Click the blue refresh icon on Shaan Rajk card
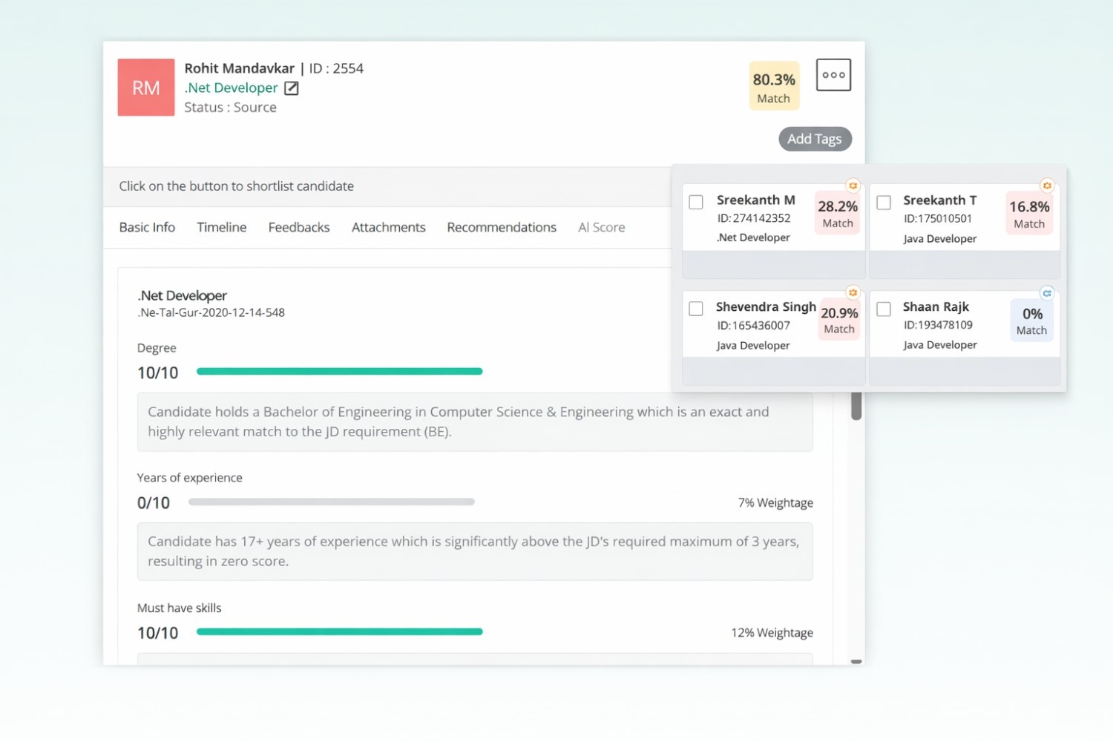Image resolution: width=1113 pixels, height=742 pixels. [x=1046, y=293]
